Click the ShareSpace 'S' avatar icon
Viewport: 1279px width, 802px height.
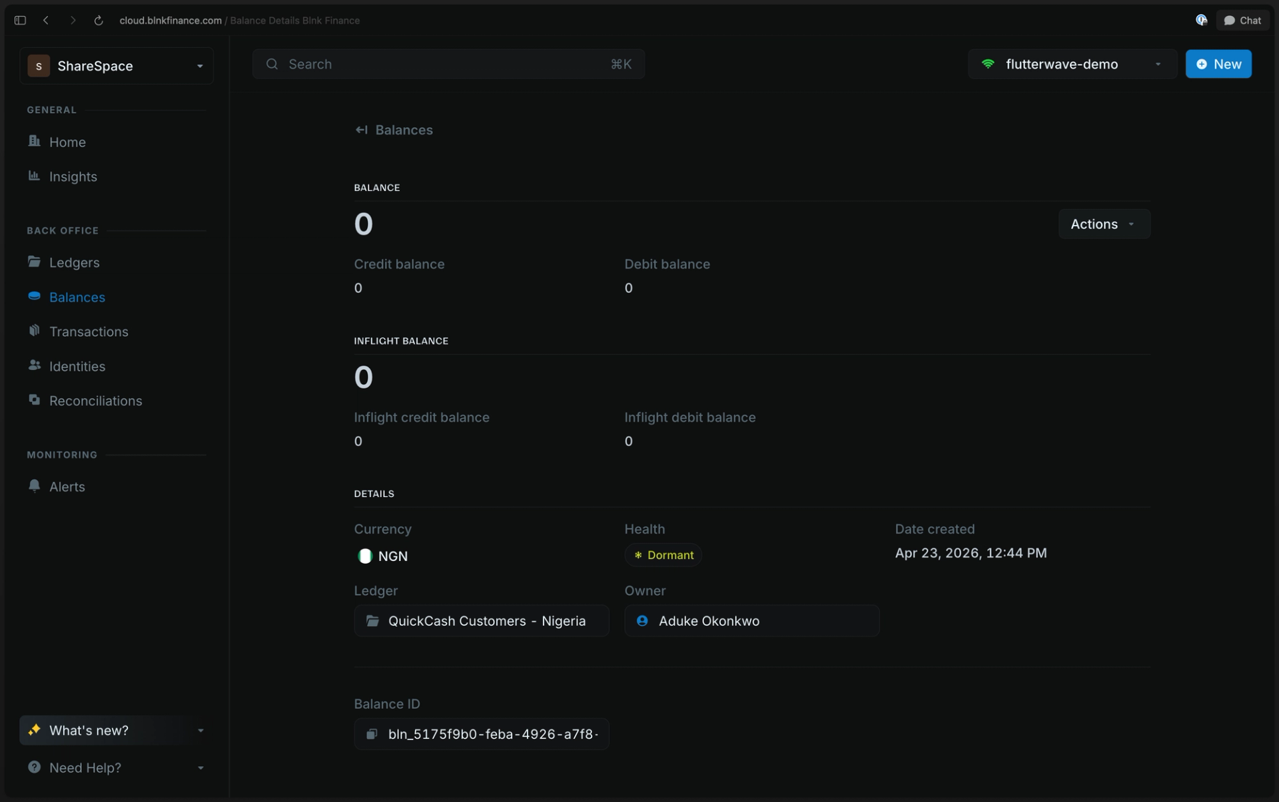coord(39,66)
